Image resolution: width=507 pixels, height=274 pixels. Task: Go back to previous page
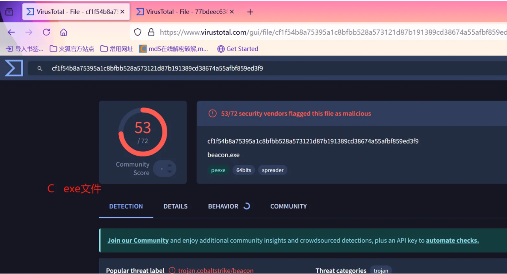(x=11, y=32)
